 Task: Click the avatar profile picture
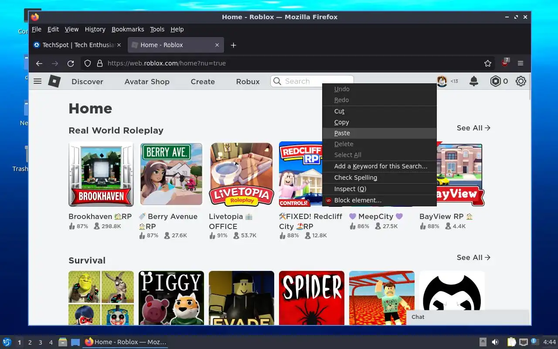442,81
